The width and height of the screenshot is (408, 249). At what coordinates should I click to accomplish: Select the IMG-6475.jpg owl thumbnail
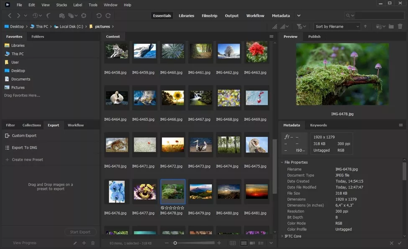[x=257, y=145]
